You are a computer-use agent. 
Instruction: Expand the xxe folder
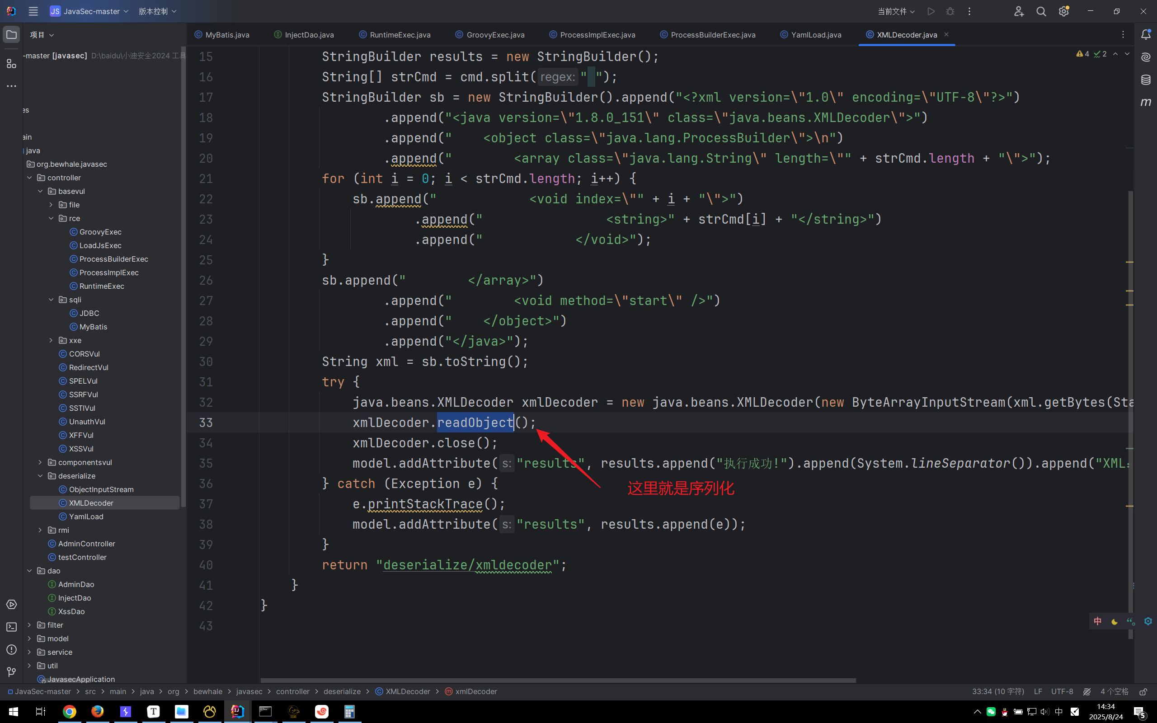click(x=51, y=340)
